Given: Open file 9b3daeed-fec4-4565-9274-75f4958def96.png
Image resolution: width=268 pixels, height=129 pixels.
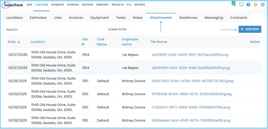Looking at the screenshot, I should (x=191, y=120).
